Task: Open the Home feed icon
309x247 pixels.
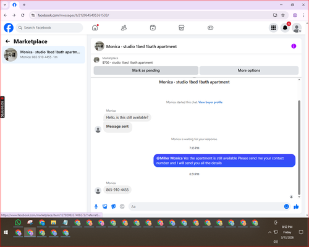Action: coord(95,28)
